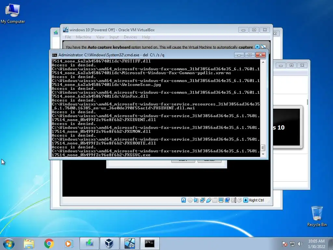Click the mouse integration status icon
The width and height of the screenshot is (333, 250).
240,200
